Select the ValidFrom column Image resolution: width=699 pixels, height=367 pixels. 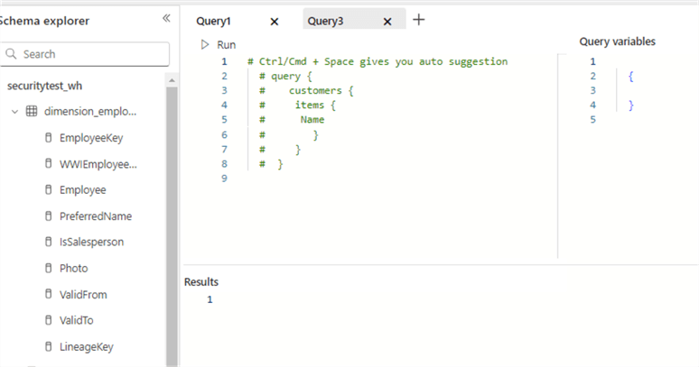84,295
